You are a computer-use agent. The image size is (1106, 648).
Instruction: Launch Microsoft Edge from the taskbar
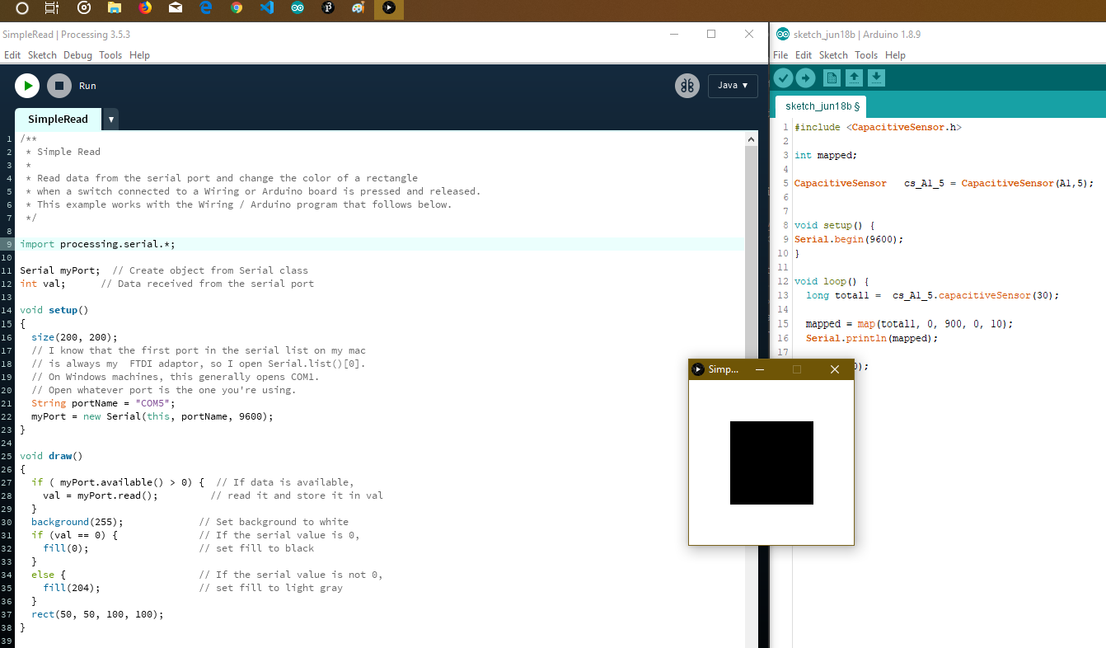click(x=206, y=8)
